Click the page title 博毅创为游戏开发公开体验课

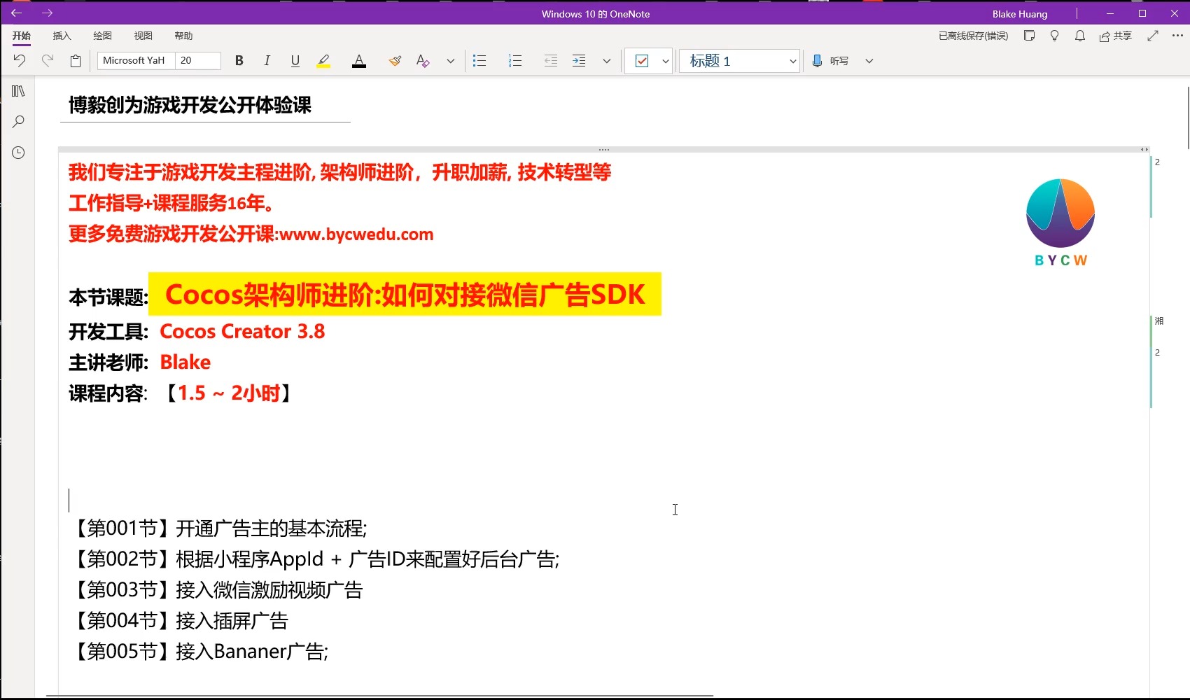pos(190,105)
